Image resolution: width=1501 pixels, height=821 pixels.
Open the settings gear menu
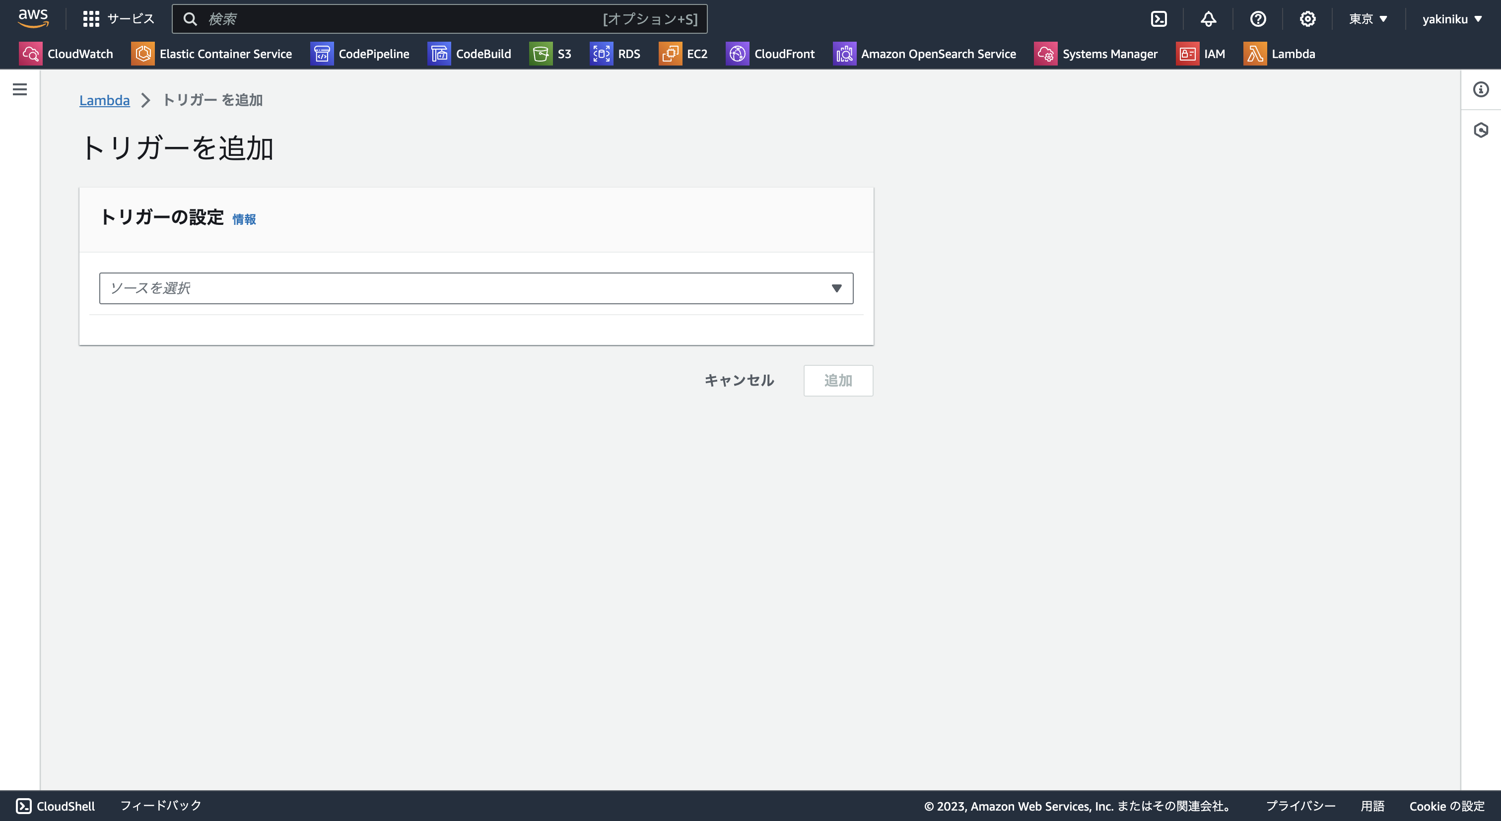pyautogui.click(x=1307, y=19)
